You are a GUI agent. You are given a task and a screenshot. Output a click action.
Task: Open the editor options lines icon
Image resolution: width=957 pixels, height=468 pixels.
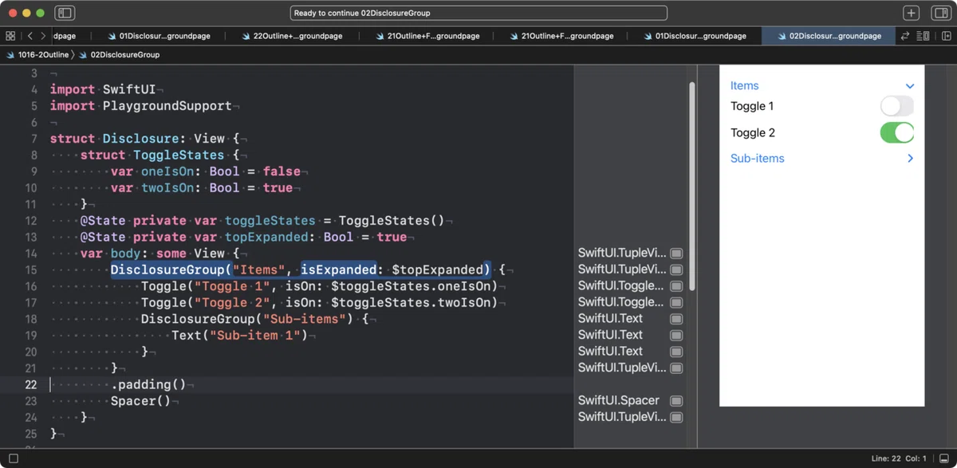coord(924,36)
